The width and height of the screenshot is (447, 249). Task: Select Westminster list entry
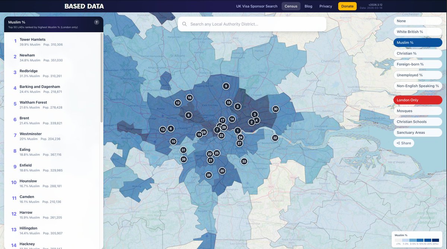click(x=52, y=136)
